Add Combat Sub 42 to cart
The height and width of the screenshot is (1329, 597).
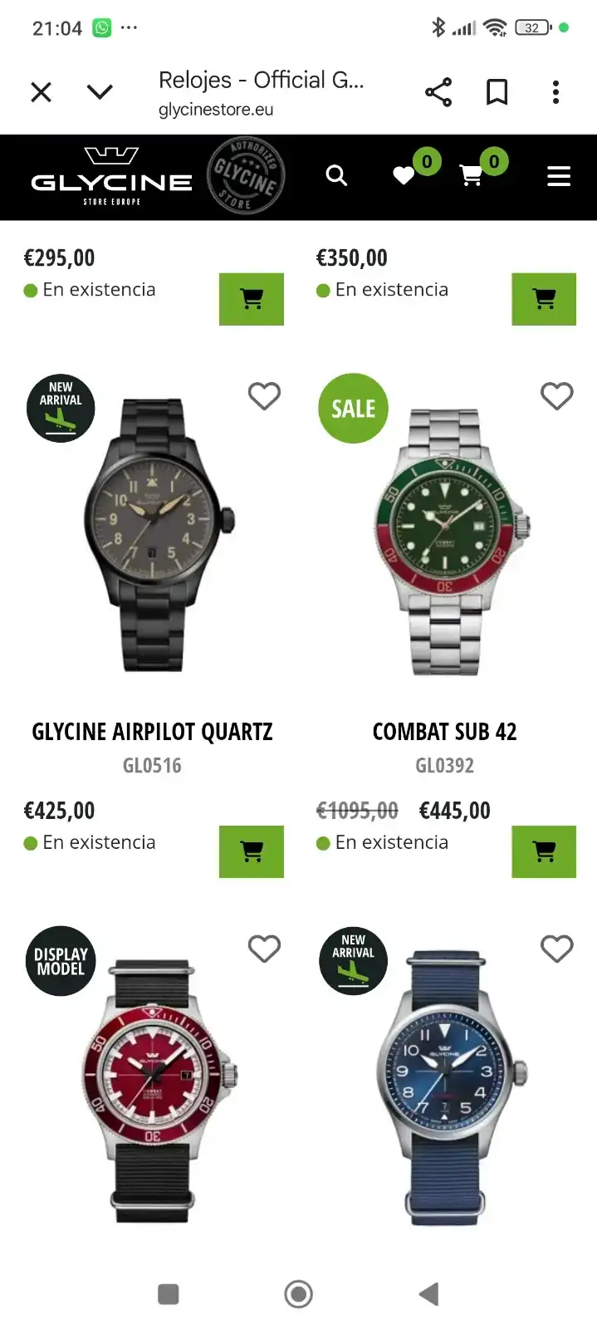coord(544,851)
